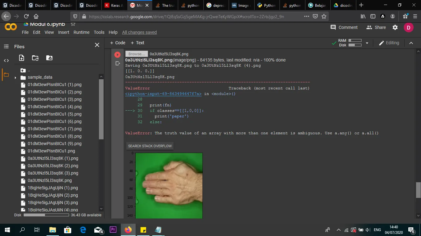Click the clear output icon beside cell

pos(117,63)
